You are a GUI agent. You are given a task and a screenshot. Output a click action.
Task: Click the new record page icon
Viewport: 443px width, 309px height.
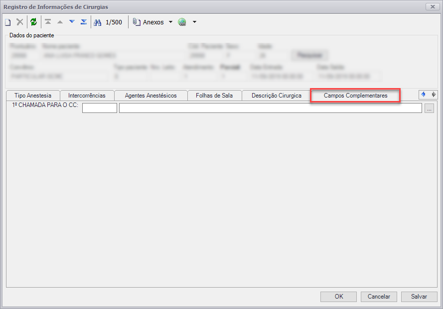8,22
